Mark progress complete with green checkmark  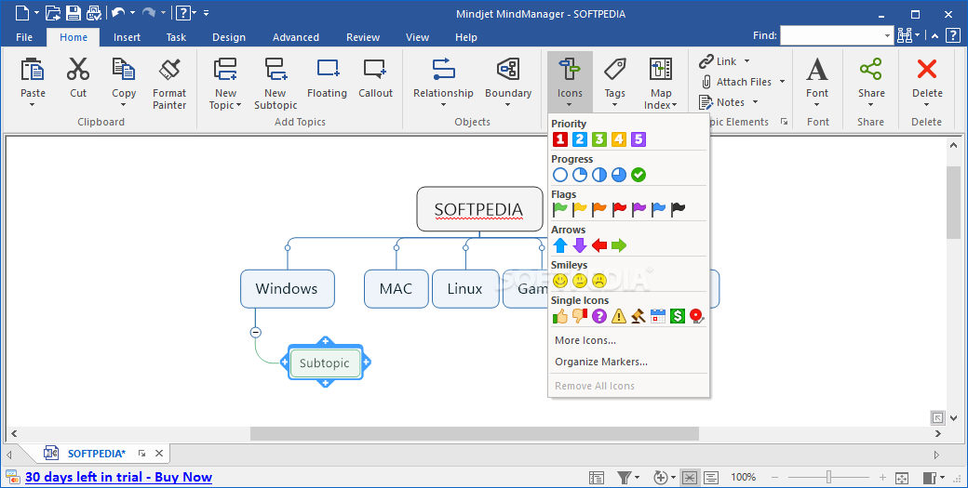click(x=639, y=175)
